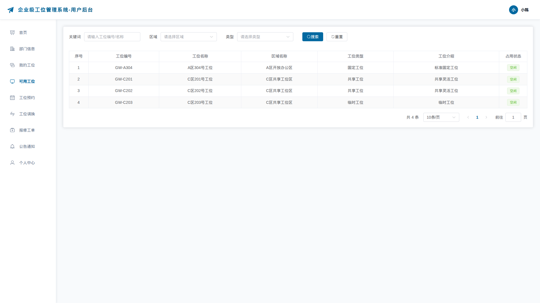
Task: Click cell A区开放办公区
Action: pos(279,68)
